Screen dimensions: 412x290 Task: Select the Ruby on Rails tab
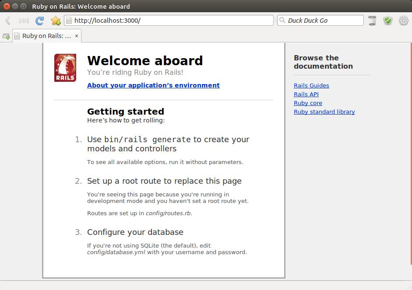coord(47,36)
